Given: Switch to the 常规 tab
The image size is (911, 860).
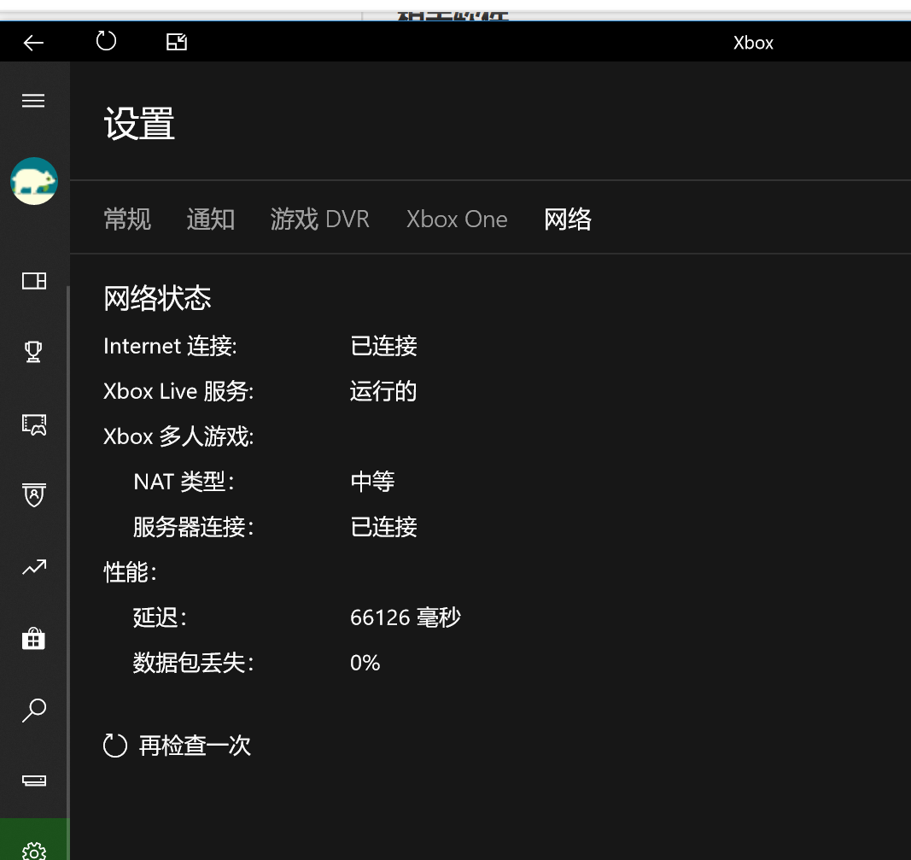Looking at the screenshot, I should coord(126,219).
